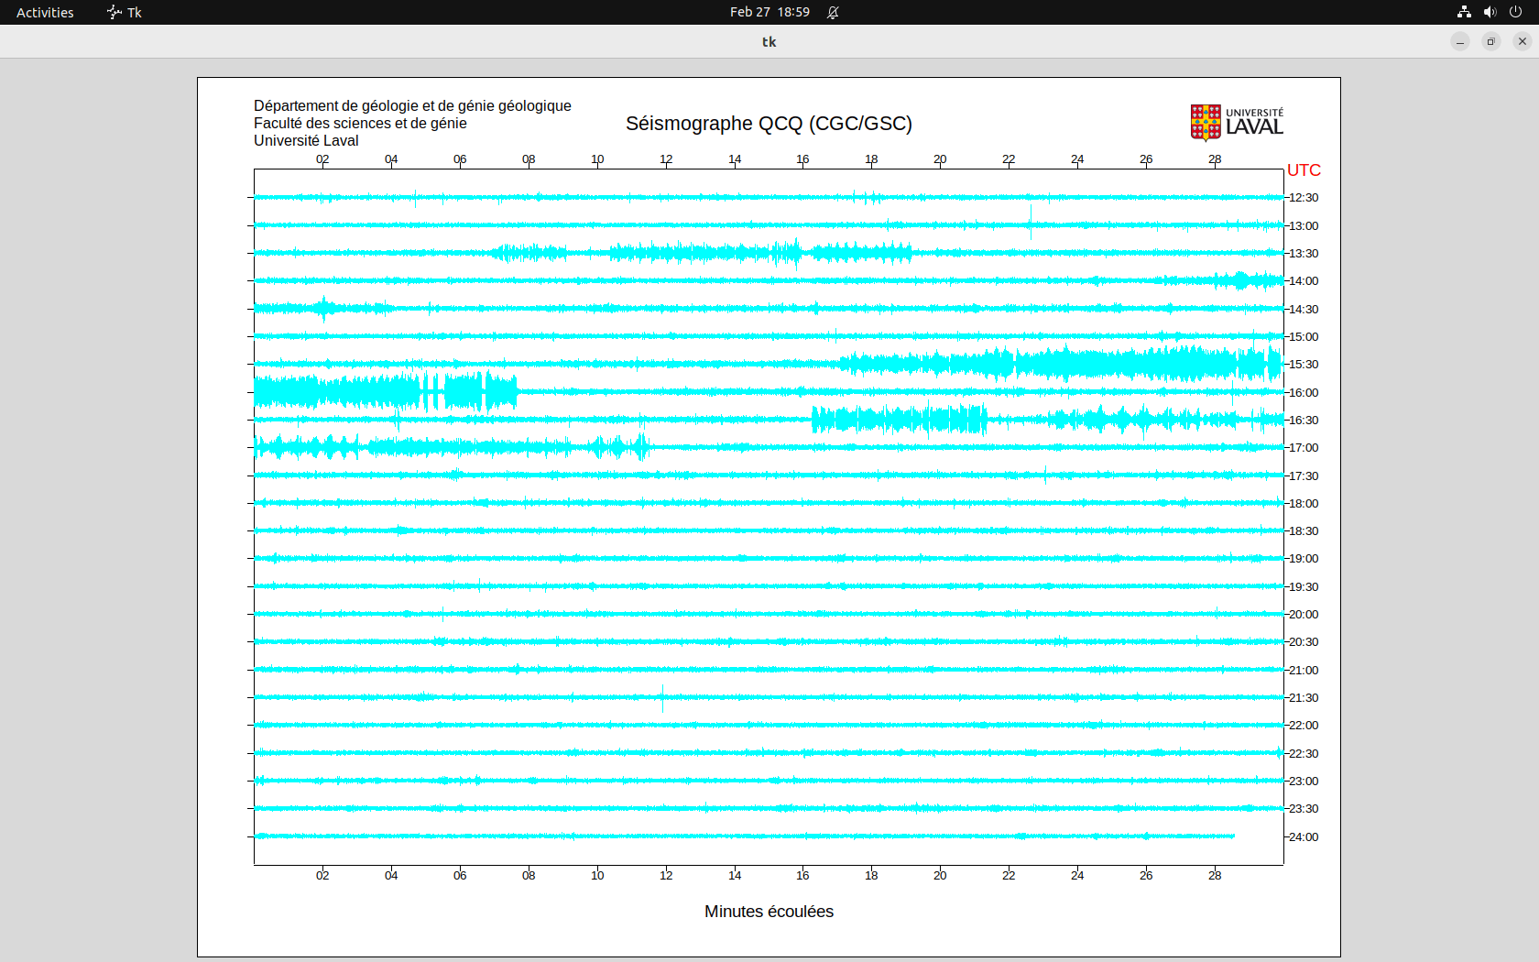
Task: Click the red UTC label
Action: [1304, 170]
